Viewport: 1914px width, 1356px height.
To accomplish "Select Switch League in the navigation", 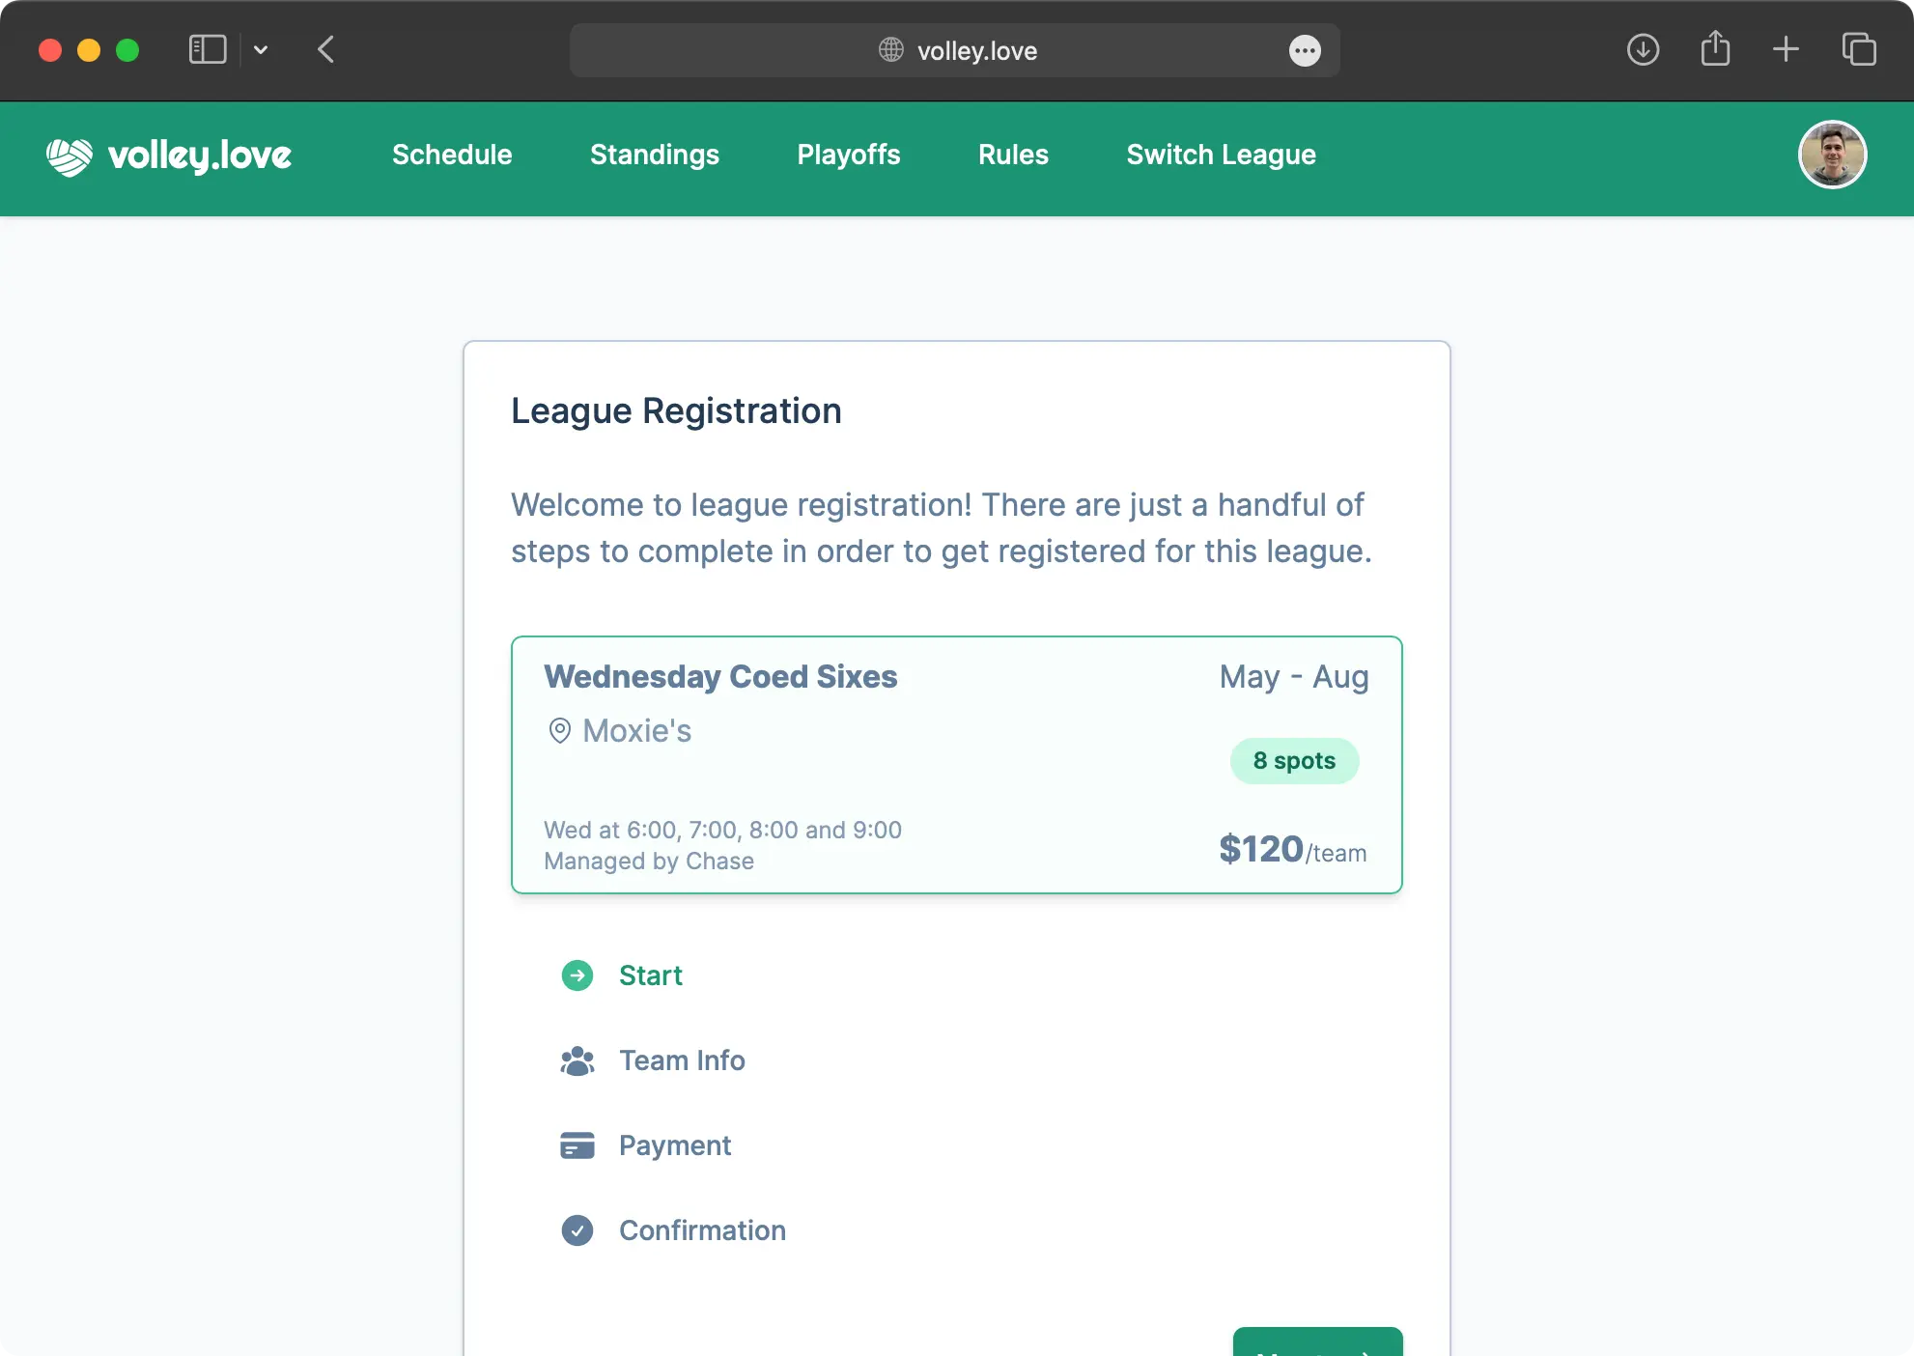I will click(x=1221, y=155).
